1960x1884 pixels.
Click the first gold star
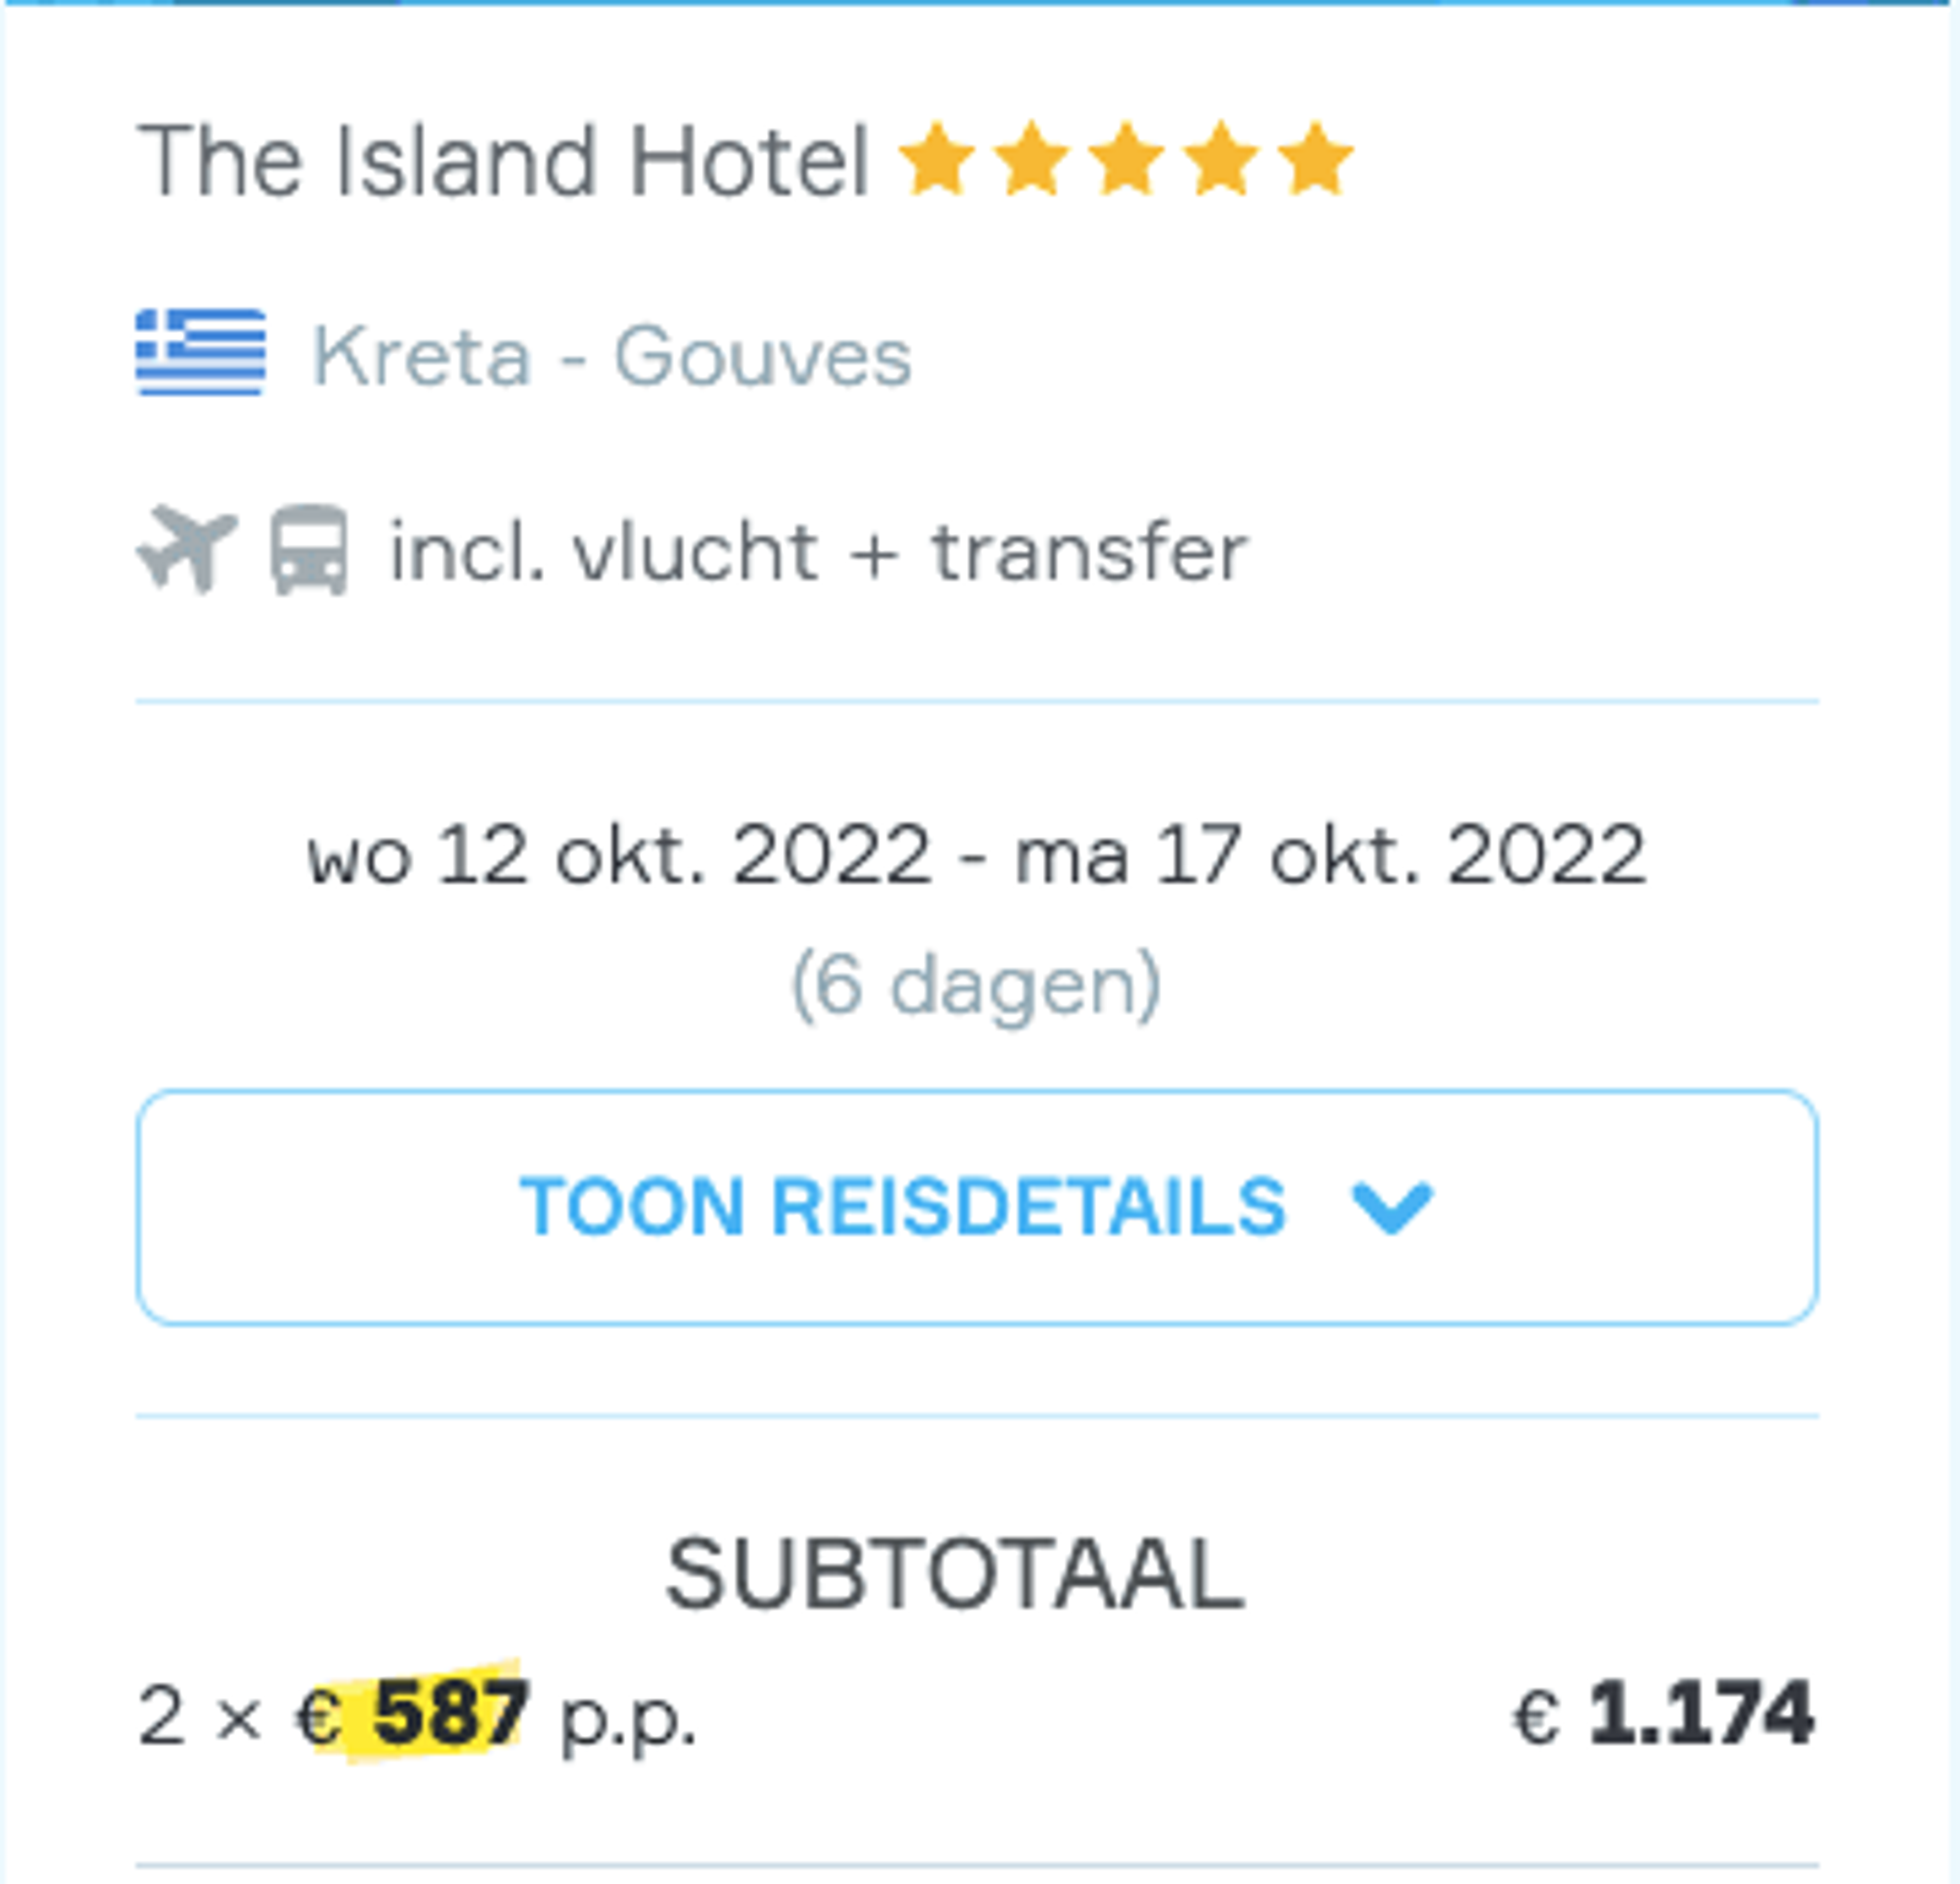[937, 158]
